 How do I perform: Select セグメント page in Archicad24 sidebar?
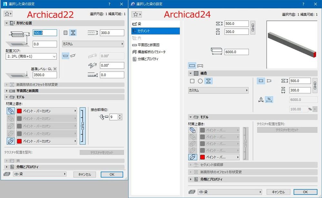point(155,31)
